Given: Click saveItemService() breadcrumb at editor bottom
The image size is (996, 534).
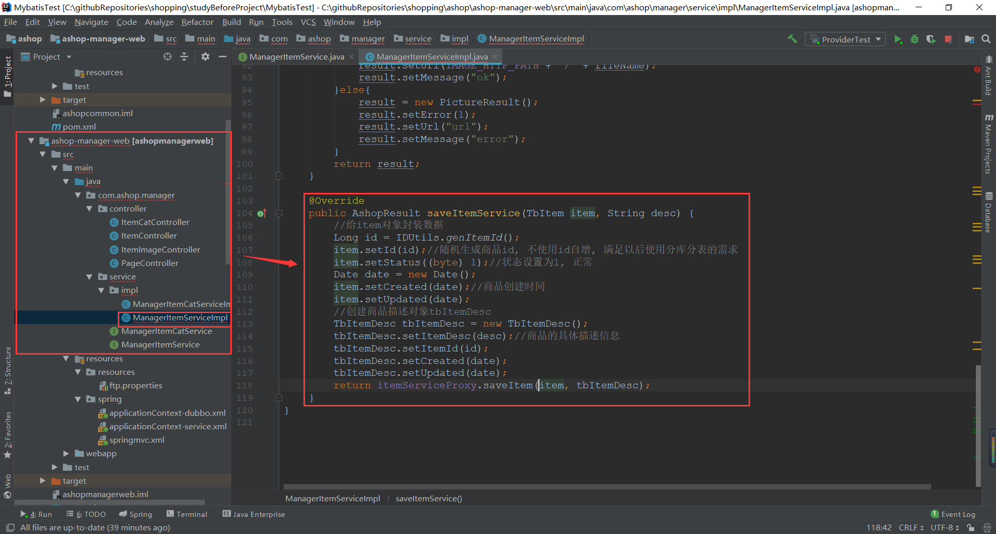Looking at the screenshot, I should click(x=428, y=499).
